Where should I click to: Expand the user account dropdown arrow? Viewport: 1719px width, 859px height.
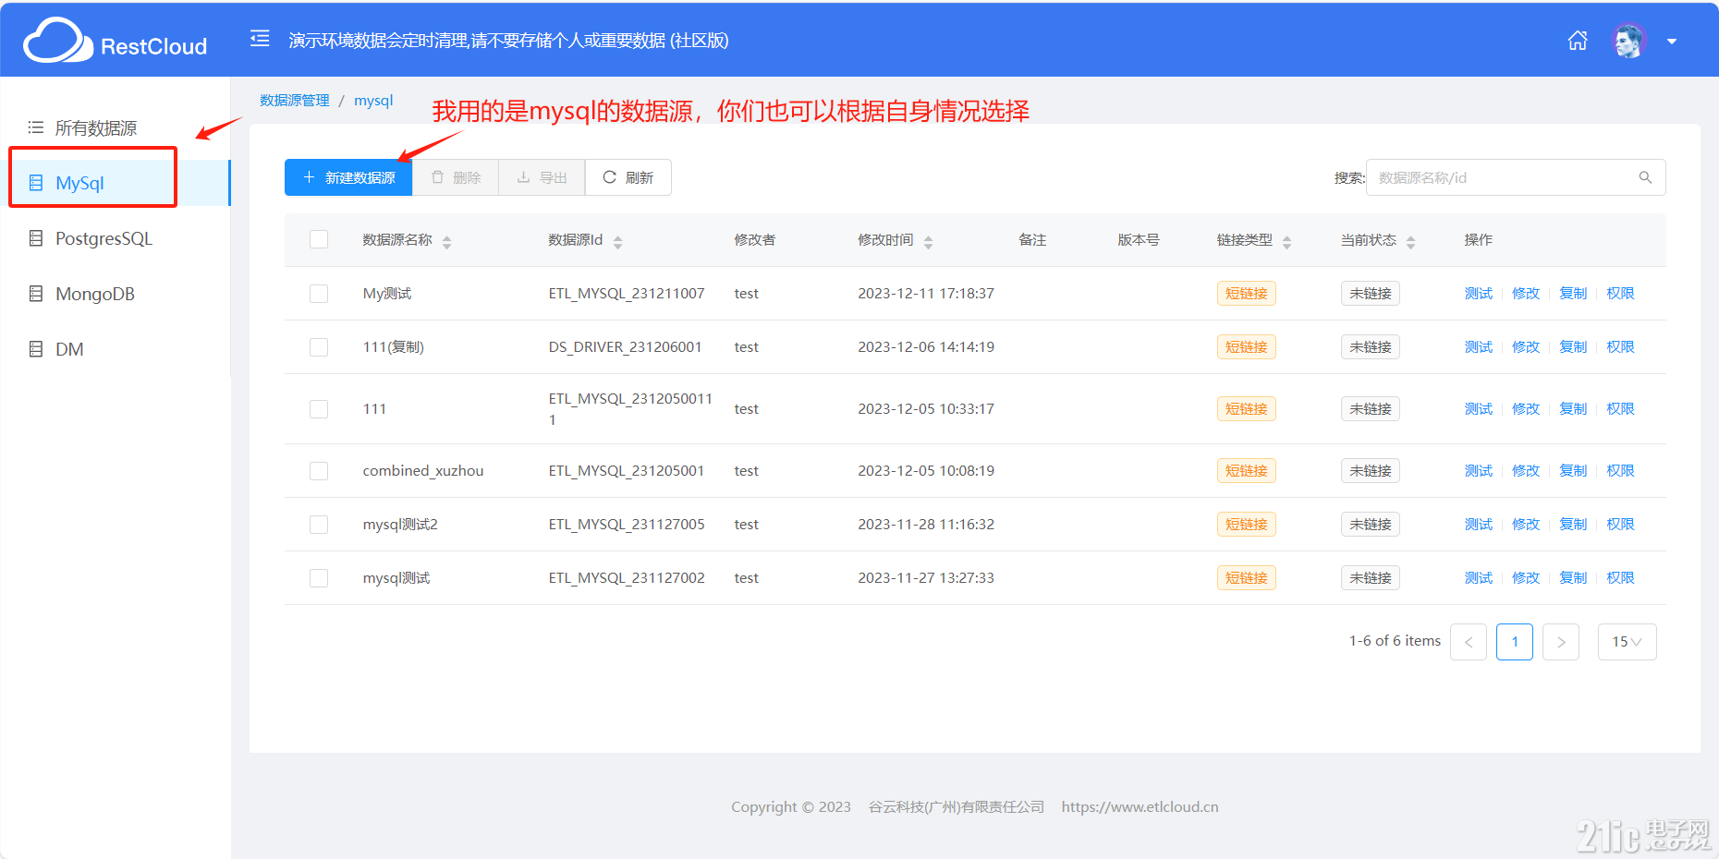[x=1672, y=42]
